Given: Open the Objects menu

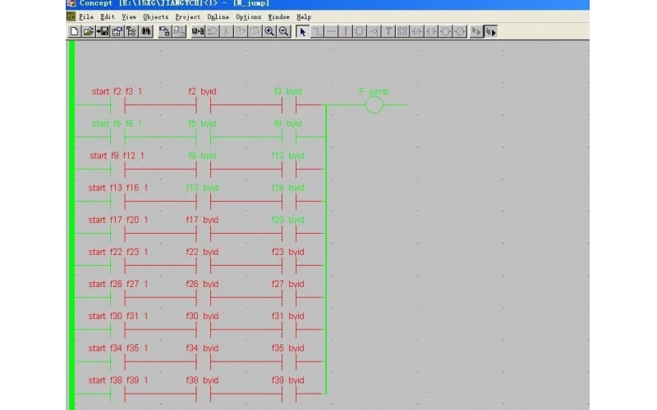Looking at the screenshot, I should coord(155,16).
